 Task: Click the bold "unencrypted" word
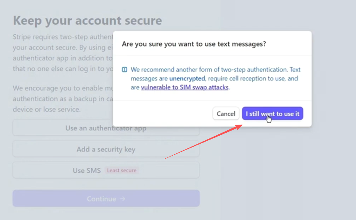[x=187, y=79]
